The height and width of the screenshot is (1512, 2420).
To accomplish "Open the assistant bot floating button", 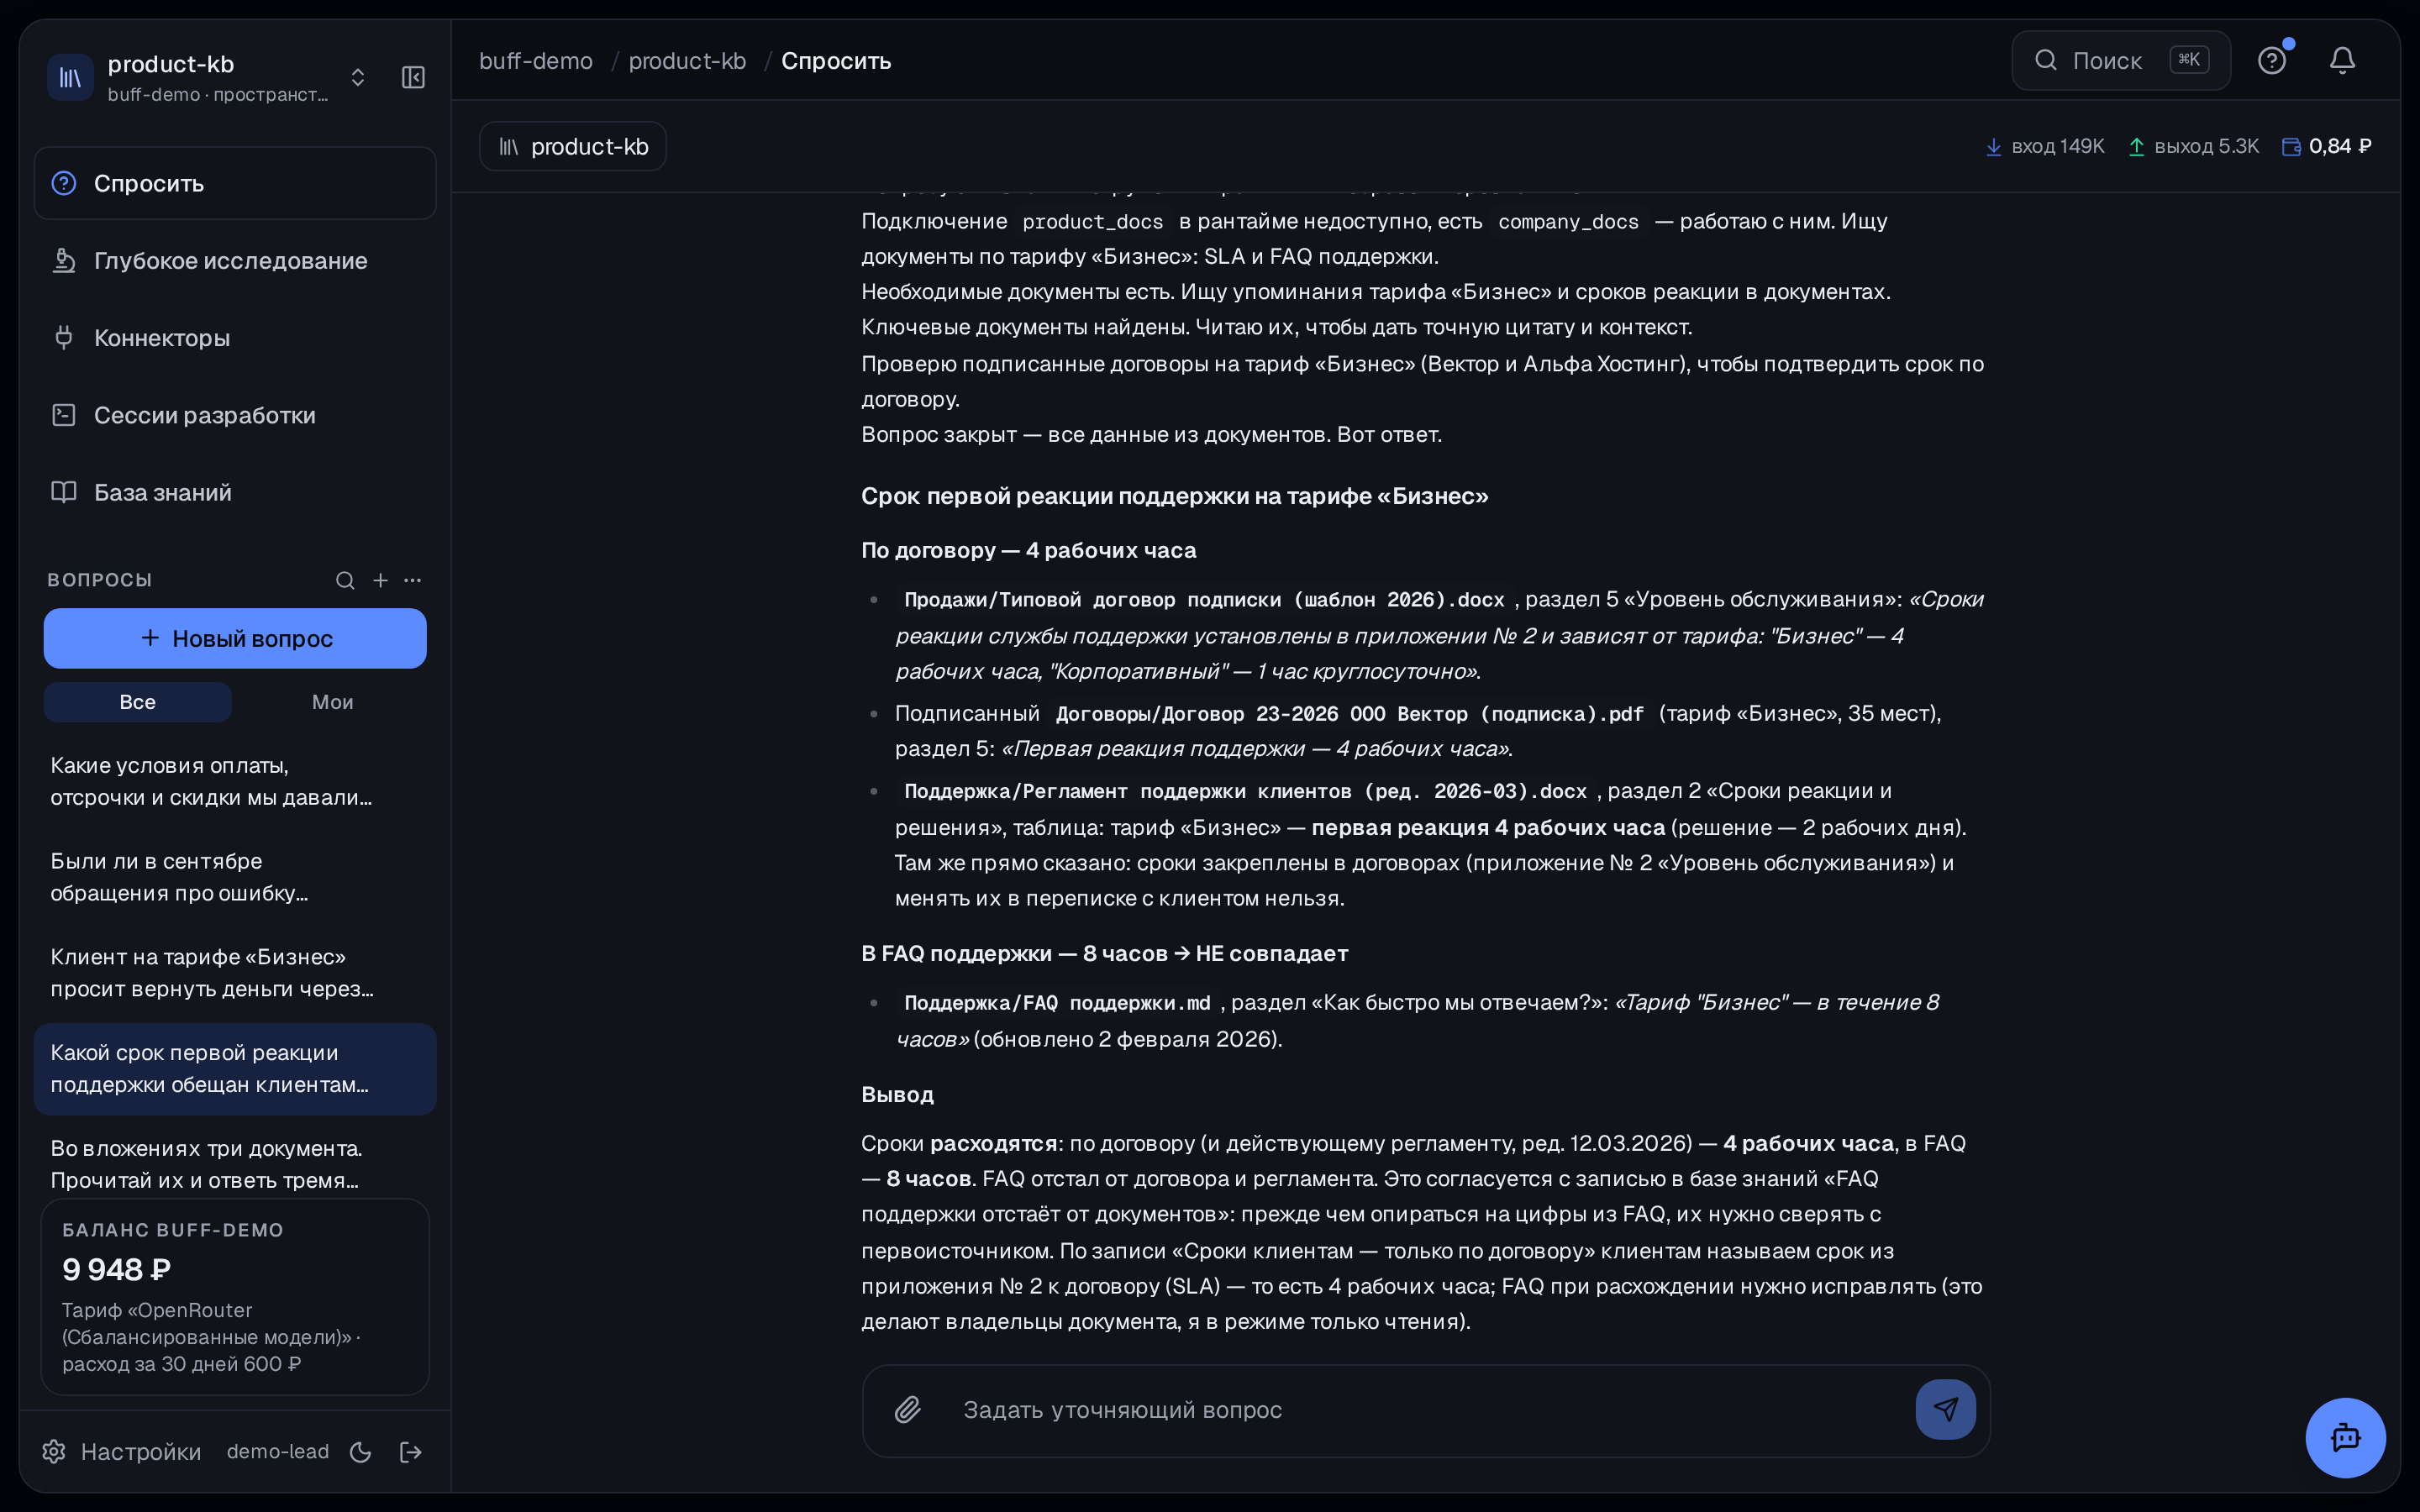I will point(2345,1438).
